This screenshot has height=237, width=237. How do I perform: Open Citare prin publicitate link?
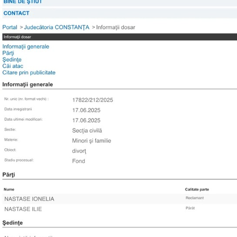point(29,73)
